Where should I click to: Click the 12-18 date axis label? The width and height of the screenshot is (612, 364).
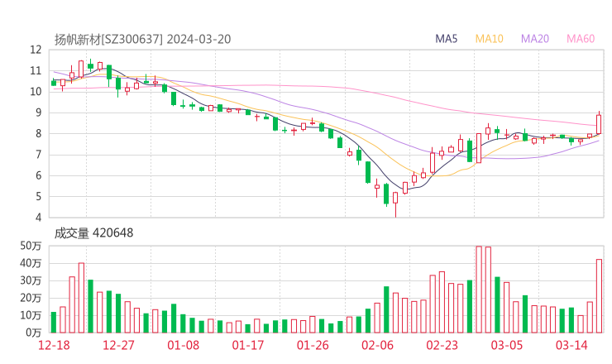pyautogui.click(x=54, y=345)
